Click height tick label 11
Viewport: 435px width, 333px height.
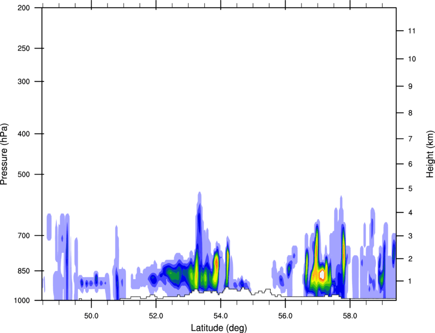tap(412, 31)
